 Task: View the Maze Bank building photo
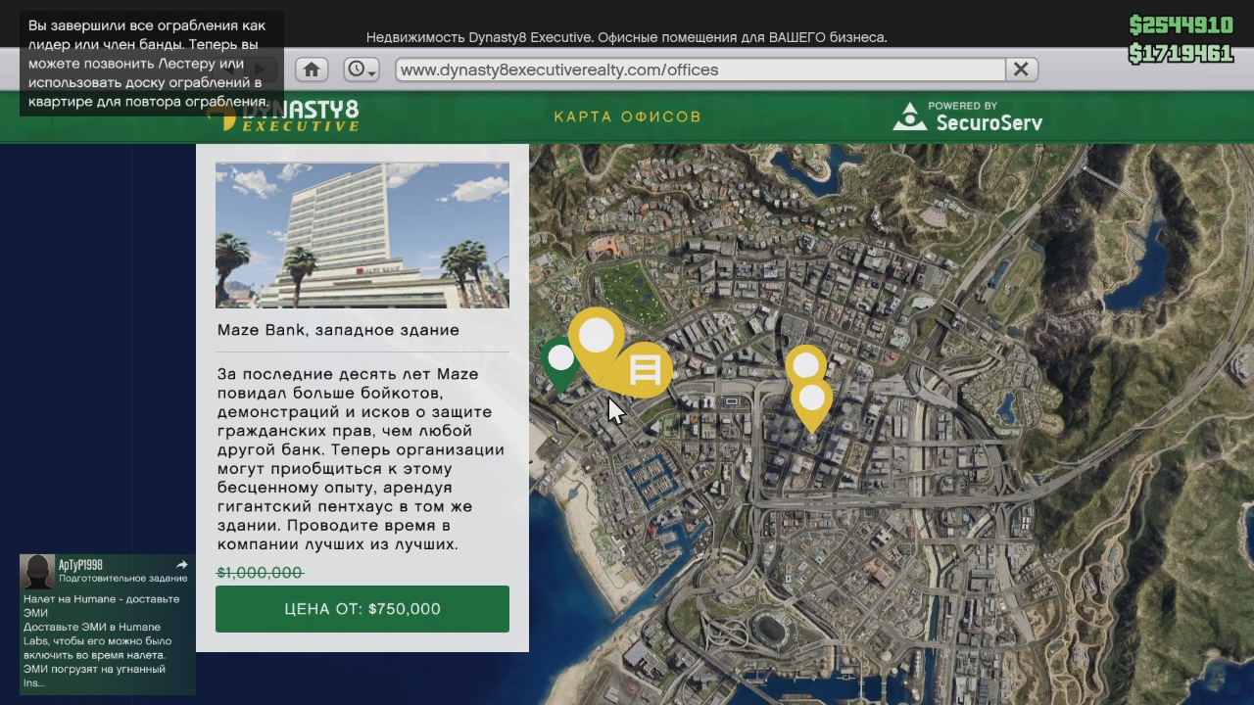point(362,235)
